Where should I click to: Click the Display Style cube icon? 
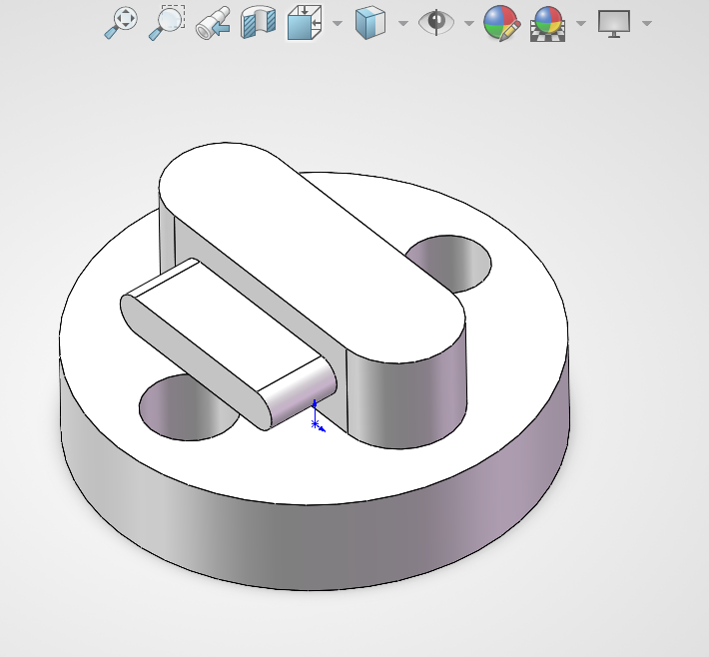[x=370, y=23]
